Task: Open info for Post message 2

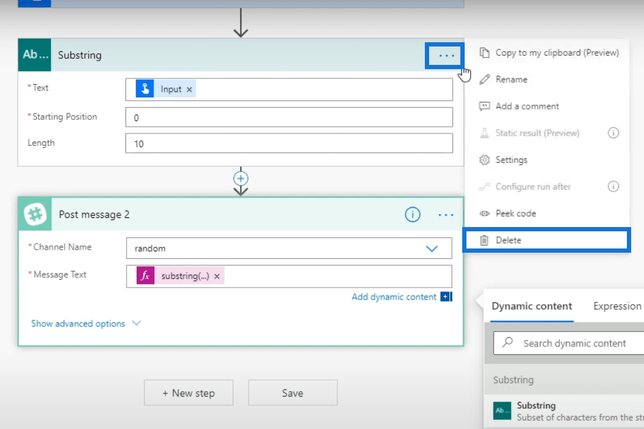Action: (x=413, y=214)
